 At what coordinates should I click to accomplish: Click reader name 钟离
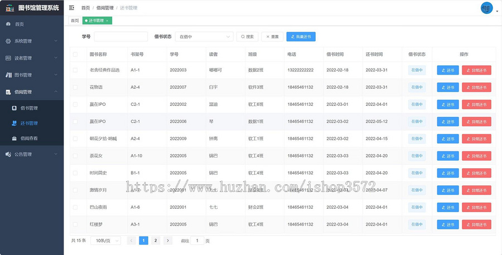pos(214,139)
